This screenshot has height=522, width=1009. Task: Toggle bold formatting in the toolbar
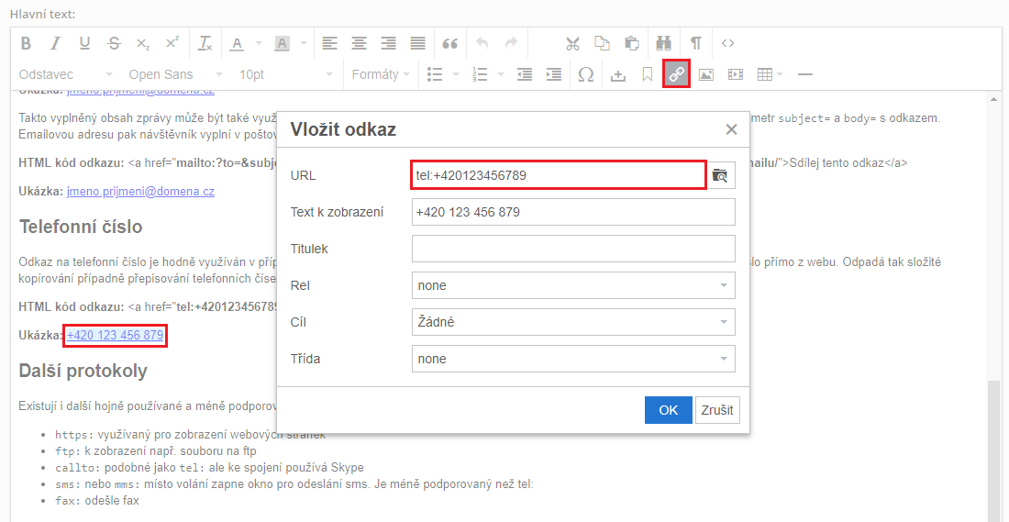point(26,43)
